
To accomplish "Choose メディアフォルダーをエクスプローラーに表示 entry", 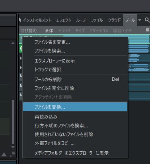I will pos(75,153).
